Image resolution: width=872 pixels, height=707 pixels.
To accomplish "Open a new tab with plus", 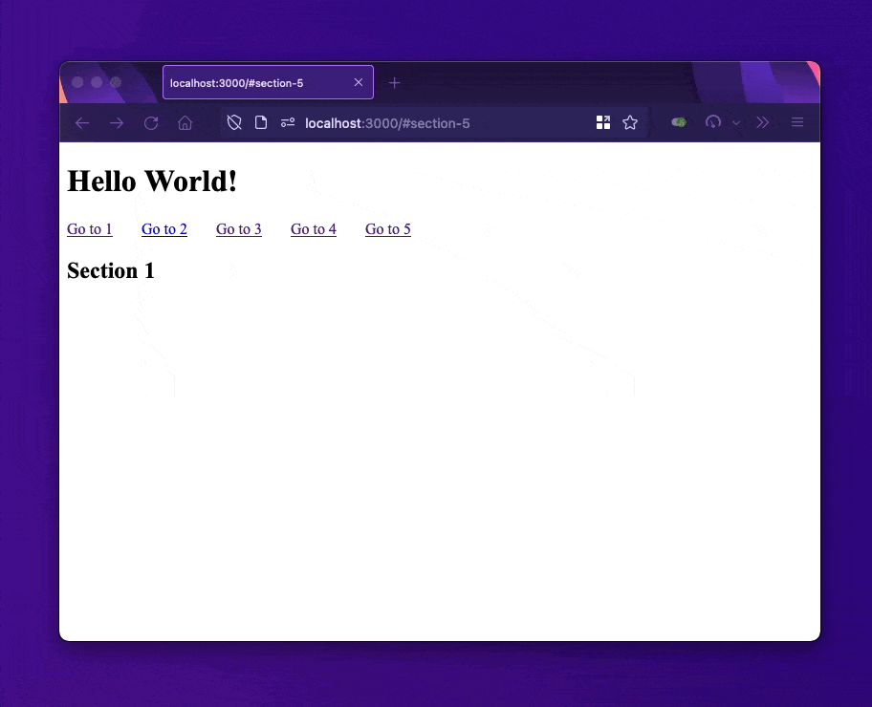I will tap(394, 83).
